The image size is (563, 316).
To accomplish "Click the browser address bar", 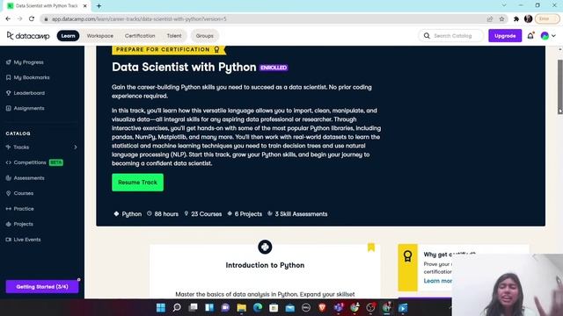I will coord(265,19).
